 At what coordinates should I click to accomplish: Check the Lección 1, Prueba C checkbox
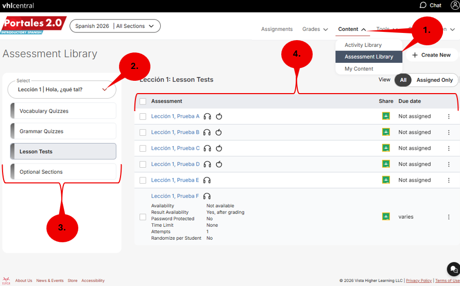[x=143, y=148]
